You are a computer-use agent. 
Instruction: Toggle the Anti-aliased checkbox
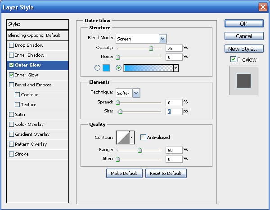143,137
